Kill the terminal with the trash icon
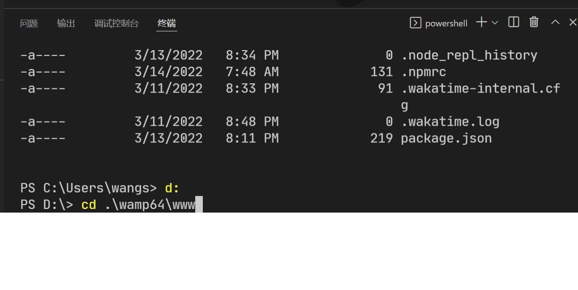 point(534,22)
